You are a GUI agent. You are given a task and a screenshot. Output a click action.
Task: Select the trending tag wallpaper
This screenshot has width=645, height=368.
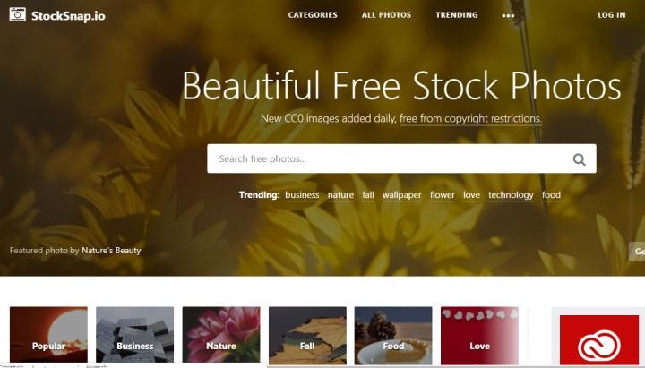(x=402, y=195)
